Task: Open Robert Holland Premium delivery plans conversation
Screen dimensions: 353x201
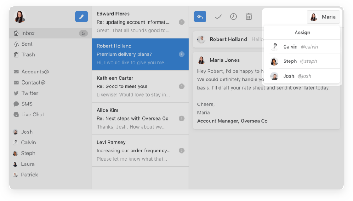Action: 140,54
